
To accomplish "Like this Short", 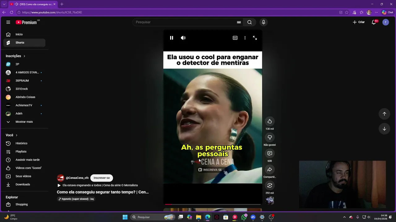I will click(x=270, y=121).
